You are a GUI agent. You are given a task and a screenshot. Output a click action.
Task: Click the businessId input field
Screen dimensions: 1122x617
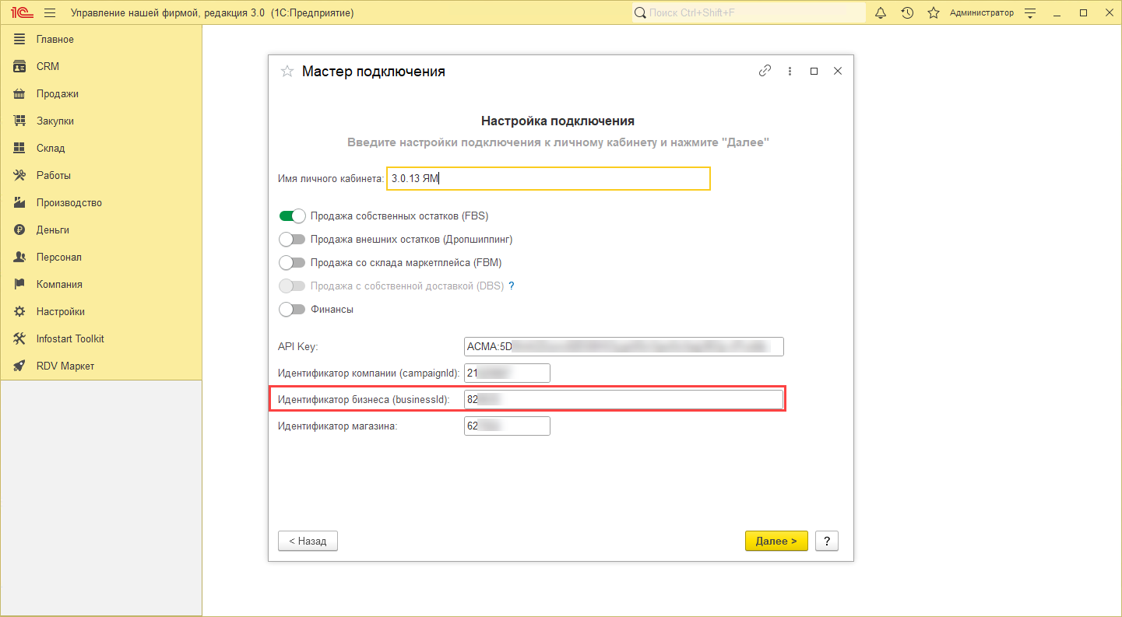pos(624,399)
